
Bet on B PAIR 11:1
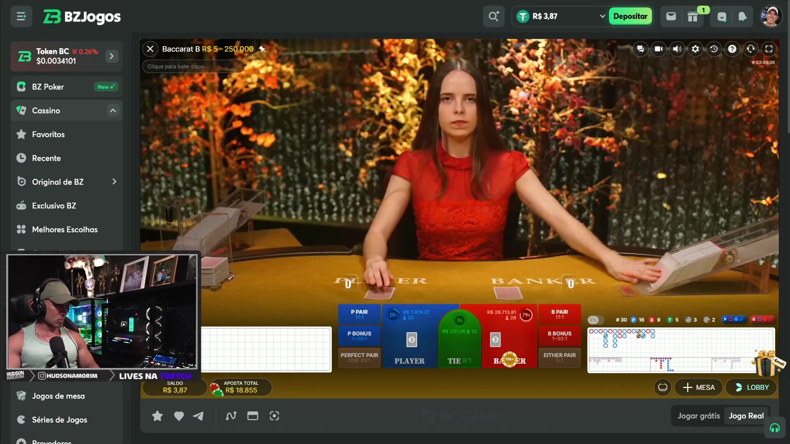tap(559, 314)
